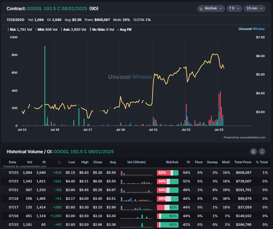273x229 pixels.
Task: Click the column settings icon in Historical Volume
Action: tap(254, 151)
